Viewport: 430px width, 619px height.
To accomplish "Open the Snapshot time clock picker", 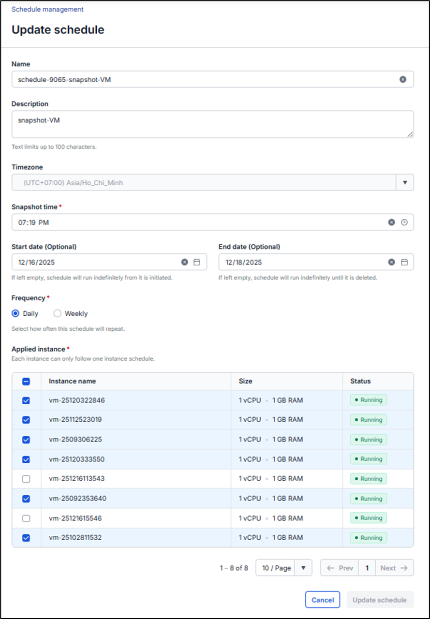I will [404, 222].
